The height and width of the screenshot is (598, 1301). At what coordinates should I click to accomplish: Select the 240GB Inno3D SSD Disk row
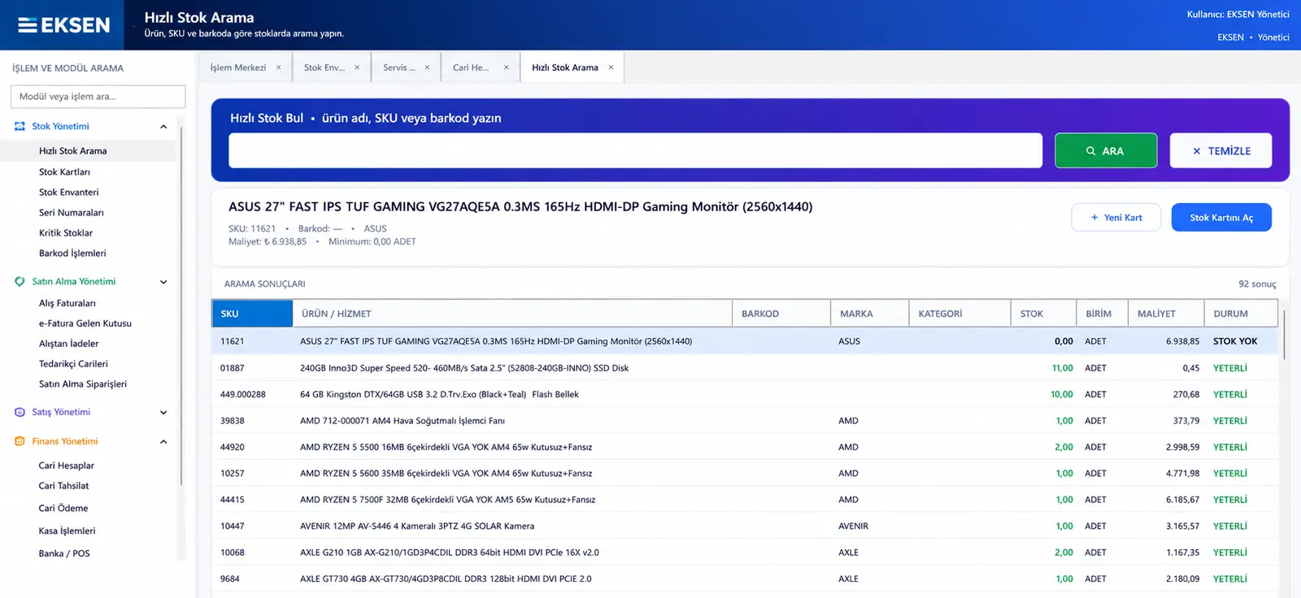tap(745, 368)
